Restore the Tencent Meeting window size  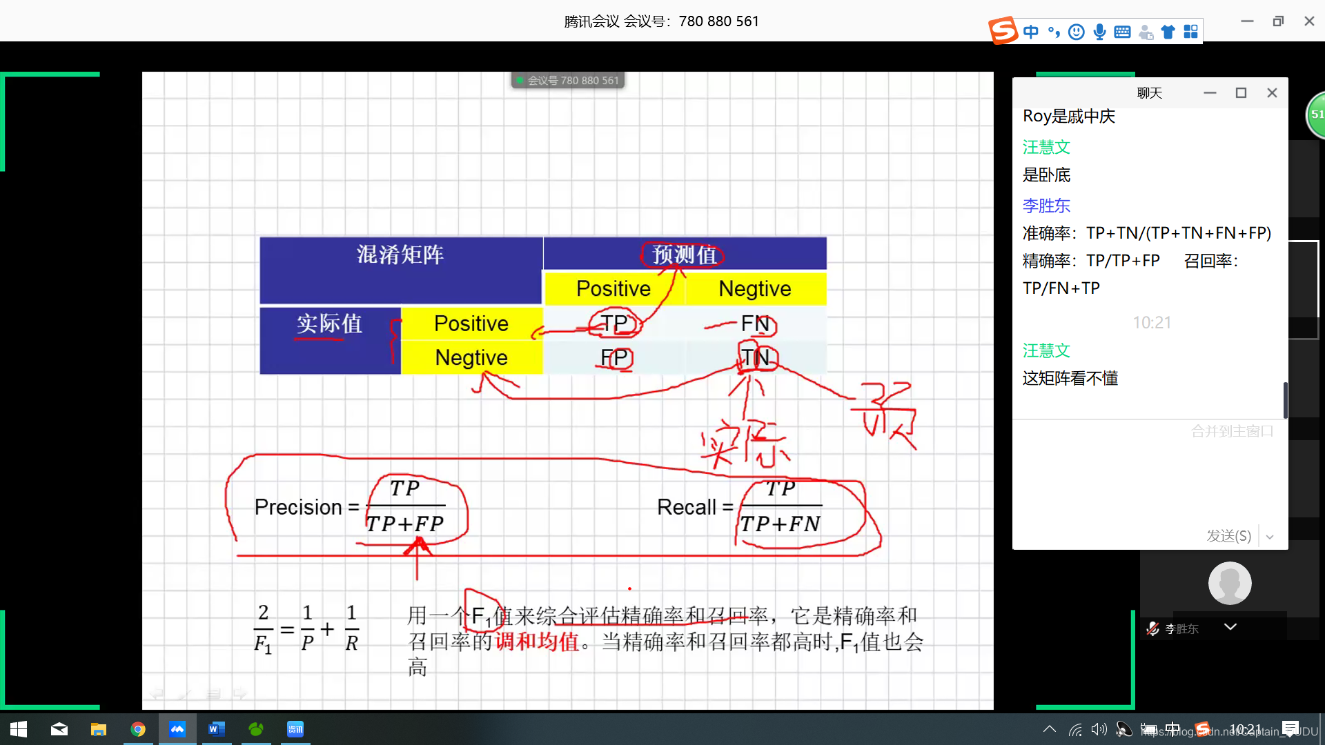pyautogui.click(x=1278, y=21)
